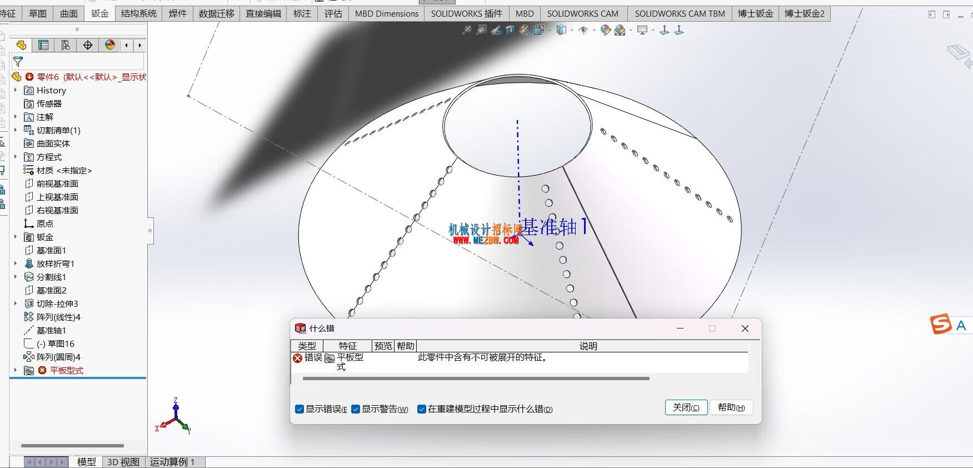Switch to the 评估 ribbon tab
The width and height of the screenshot is (973, 468).
[333, 13]
